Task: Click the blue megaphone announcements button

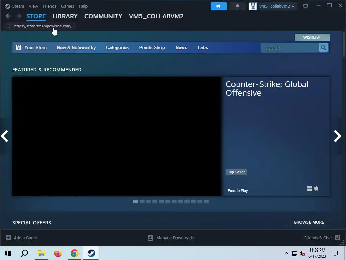Action: [219, 6]
